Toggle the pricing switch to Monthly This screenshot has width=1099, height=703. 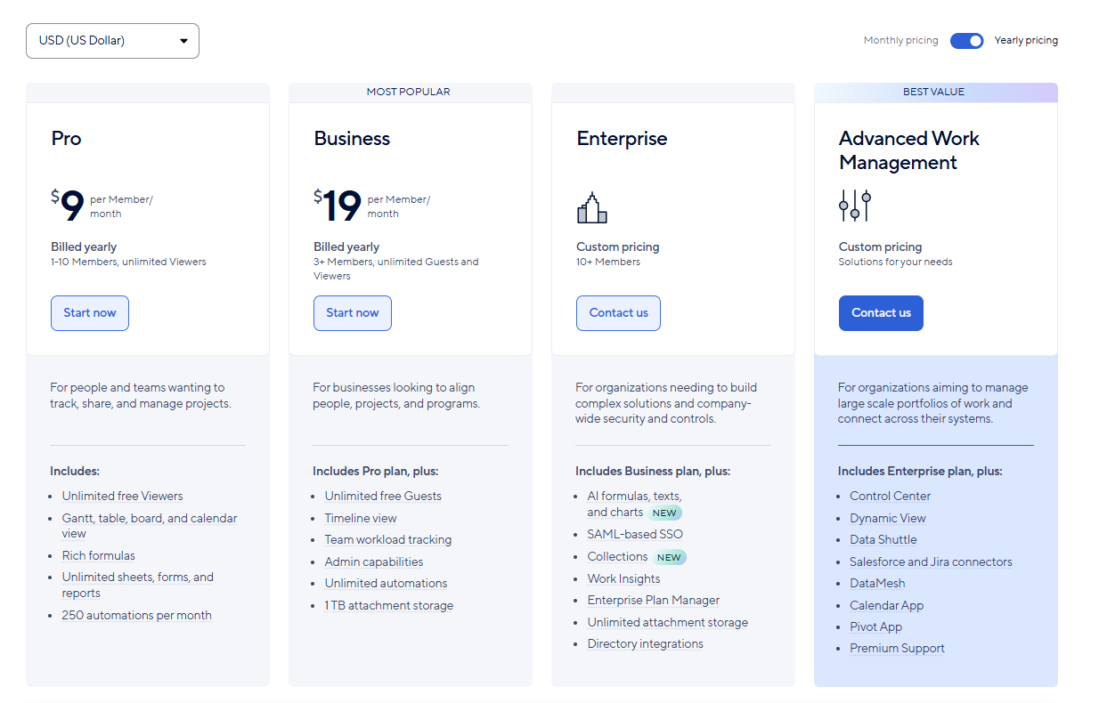pos(966,40)
